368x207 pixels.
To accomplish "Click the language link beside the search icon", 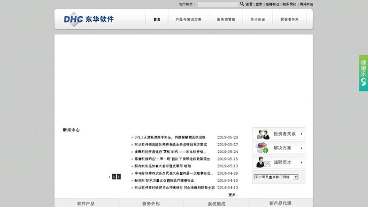I will click(x=249, y=4).
